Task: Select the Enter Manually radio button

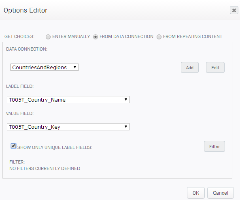Action: (x=48, y=37)
